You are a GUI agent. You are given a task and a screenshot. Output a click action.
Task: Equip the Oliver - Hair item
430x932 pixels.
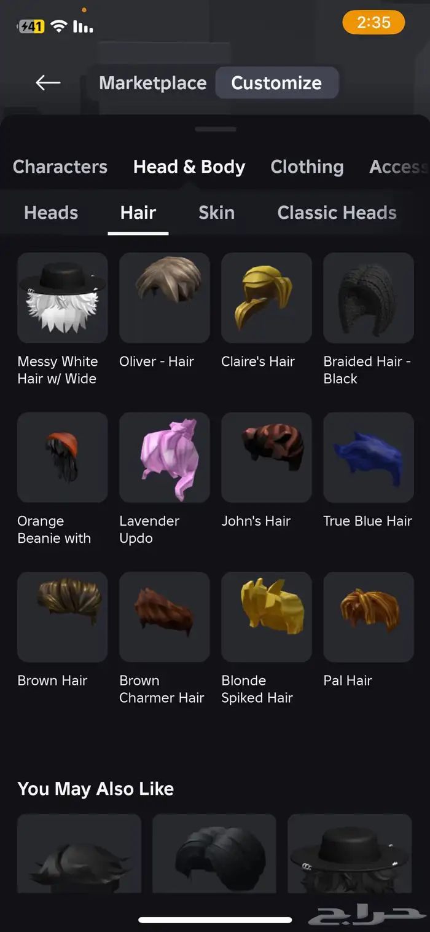pos(165,298)
